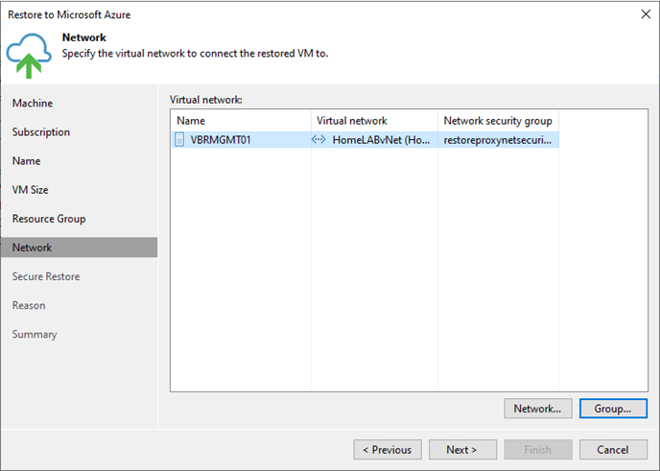Viewport: 660px width, 471px height.
Task: Proceed with the Next button
Action: (462, 450)
